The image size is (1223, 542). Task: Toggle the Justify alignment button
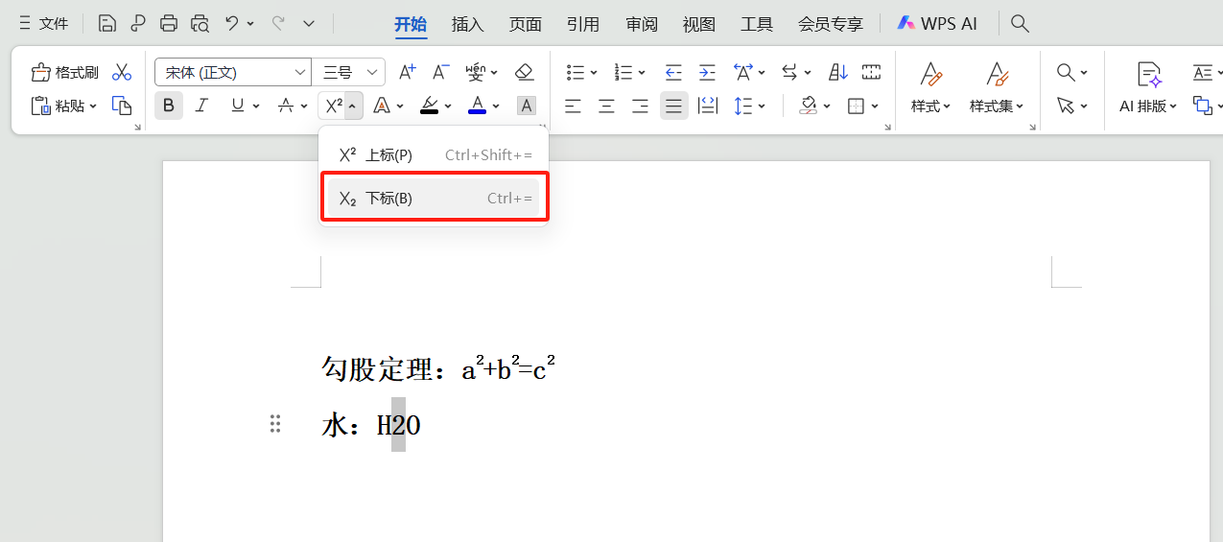pos(674,106)
